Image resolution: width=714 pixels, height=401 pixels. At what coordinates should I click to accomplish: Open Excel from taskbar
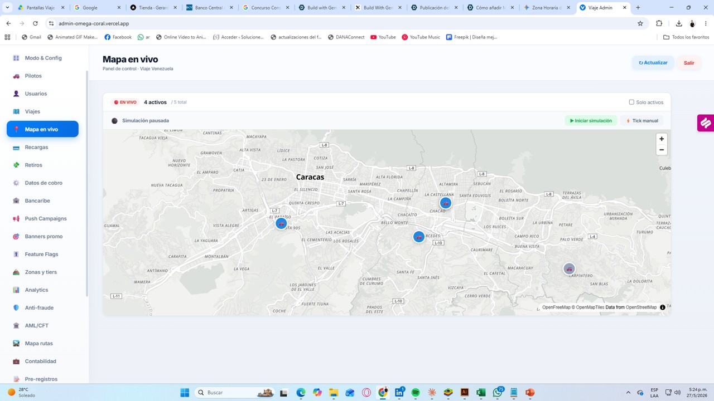click(x=481, y=393)
